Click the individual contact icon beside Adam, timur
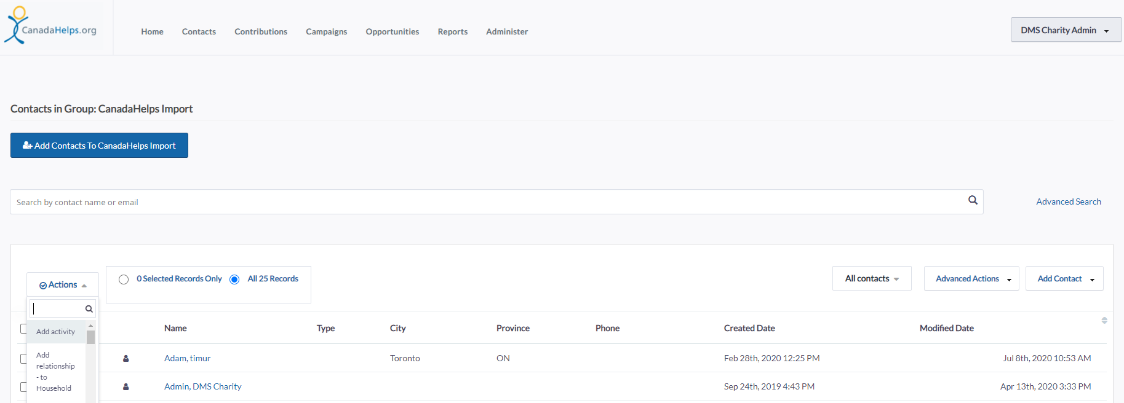The image size is (1124, 403). click(x=126, y=359)
